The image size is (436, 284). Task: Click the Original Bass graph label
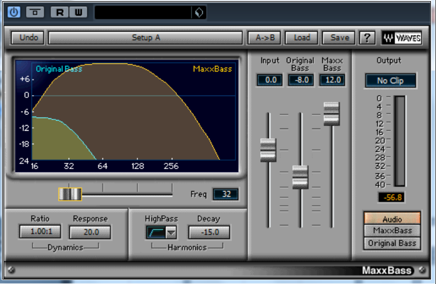[59, 69]
